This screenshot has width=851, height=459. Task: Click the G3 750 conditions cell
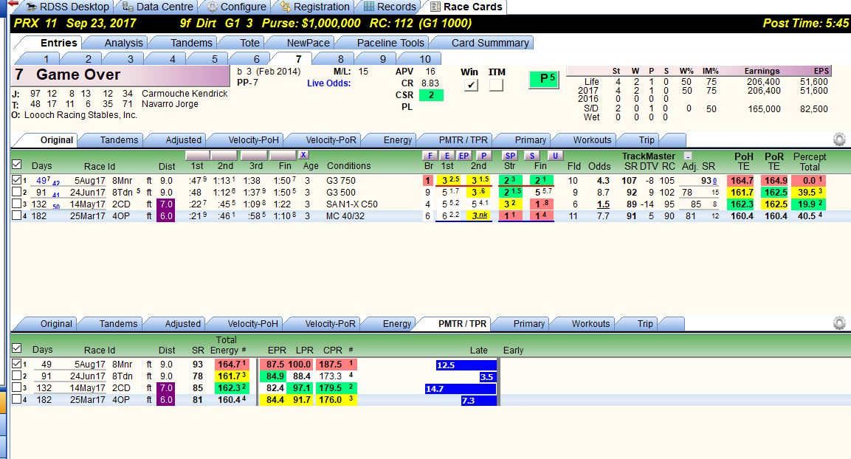click(341, 180)
